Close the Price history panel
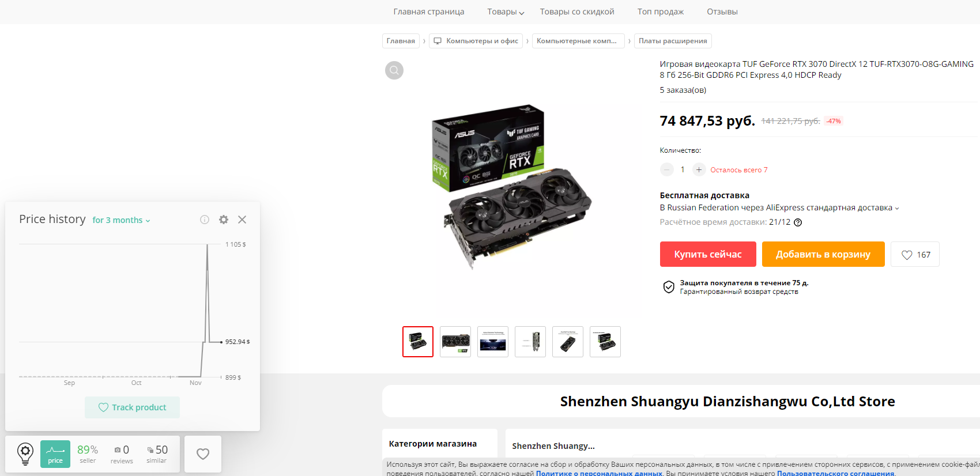The image size is (980, 476). (x=242, y=220)
